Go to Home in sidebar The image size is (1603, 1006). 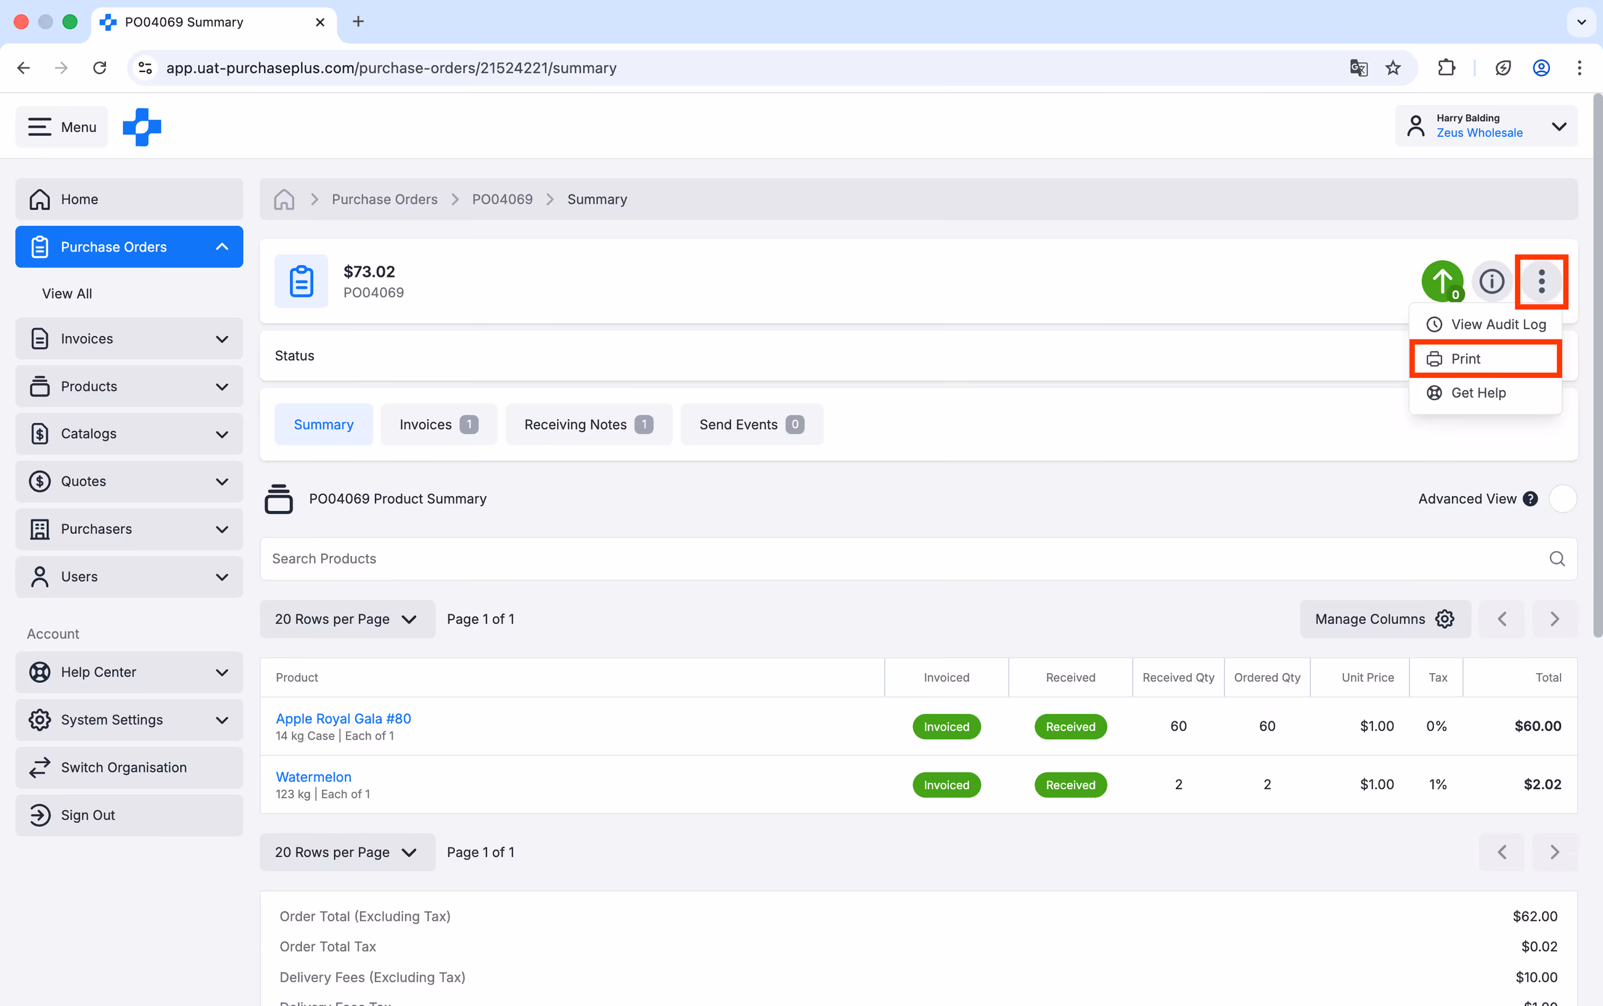[x=129, y=200]
